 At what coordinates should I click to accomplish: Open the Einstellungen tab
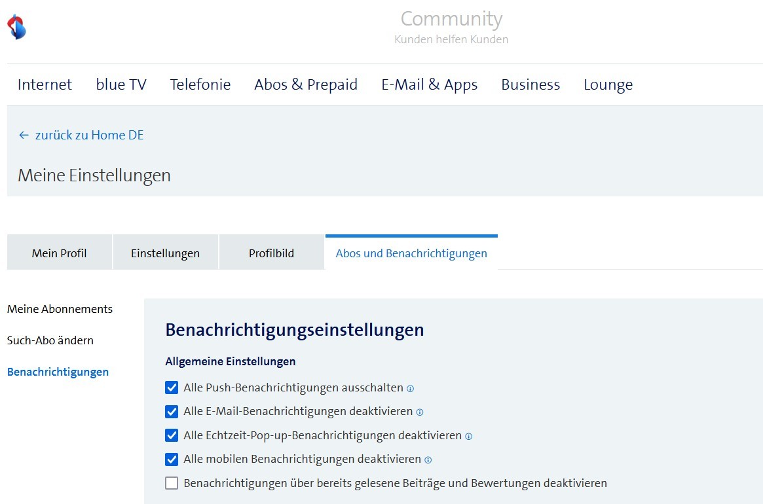(x=165, y=253)
